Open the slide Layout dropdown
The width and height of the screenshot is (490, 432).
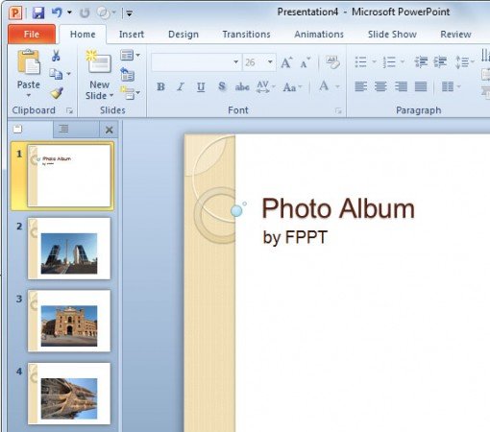130,56
